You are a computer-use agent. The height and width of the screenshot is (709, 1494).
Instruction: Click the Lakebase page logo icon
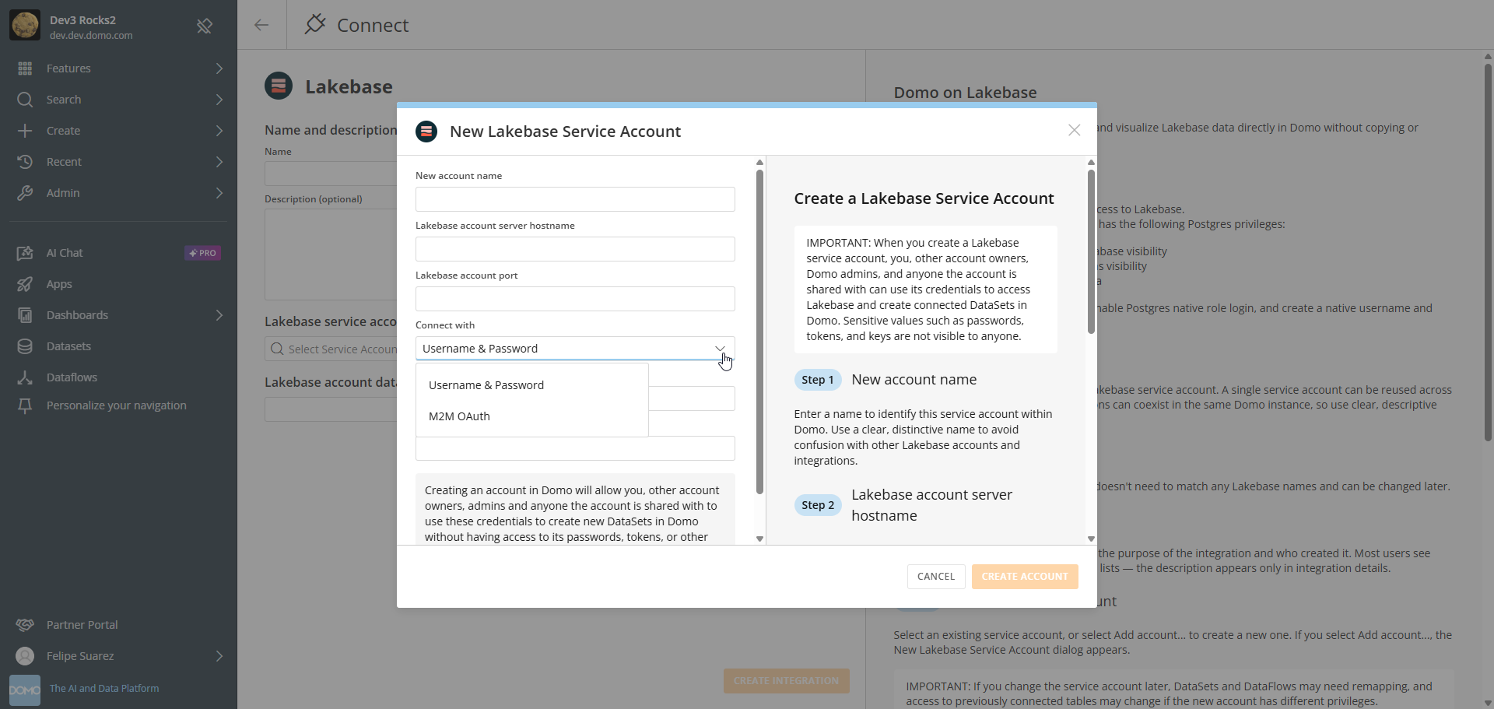click(x=279, y=86)
